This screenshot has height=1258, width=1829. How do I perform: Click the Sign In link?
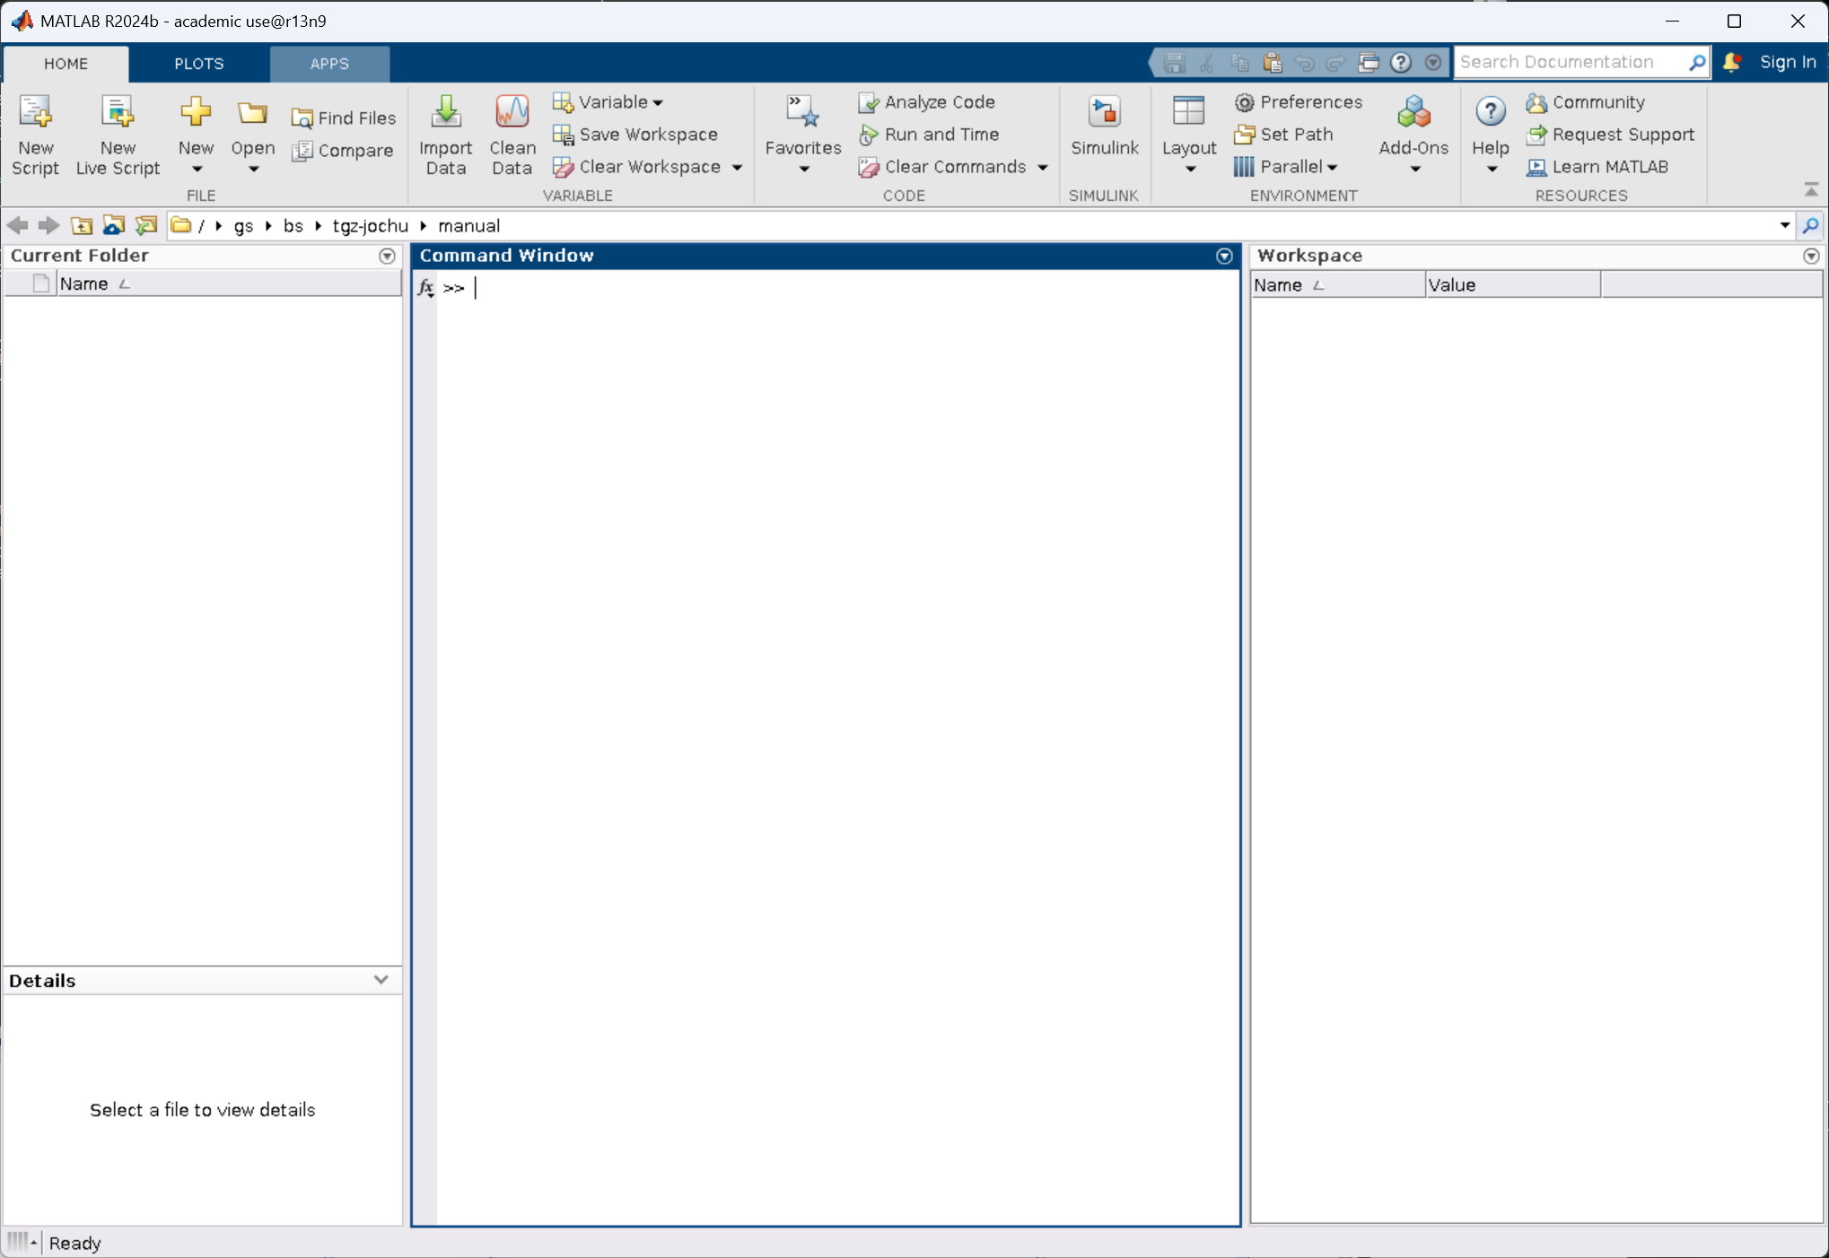pos(1787,62)
